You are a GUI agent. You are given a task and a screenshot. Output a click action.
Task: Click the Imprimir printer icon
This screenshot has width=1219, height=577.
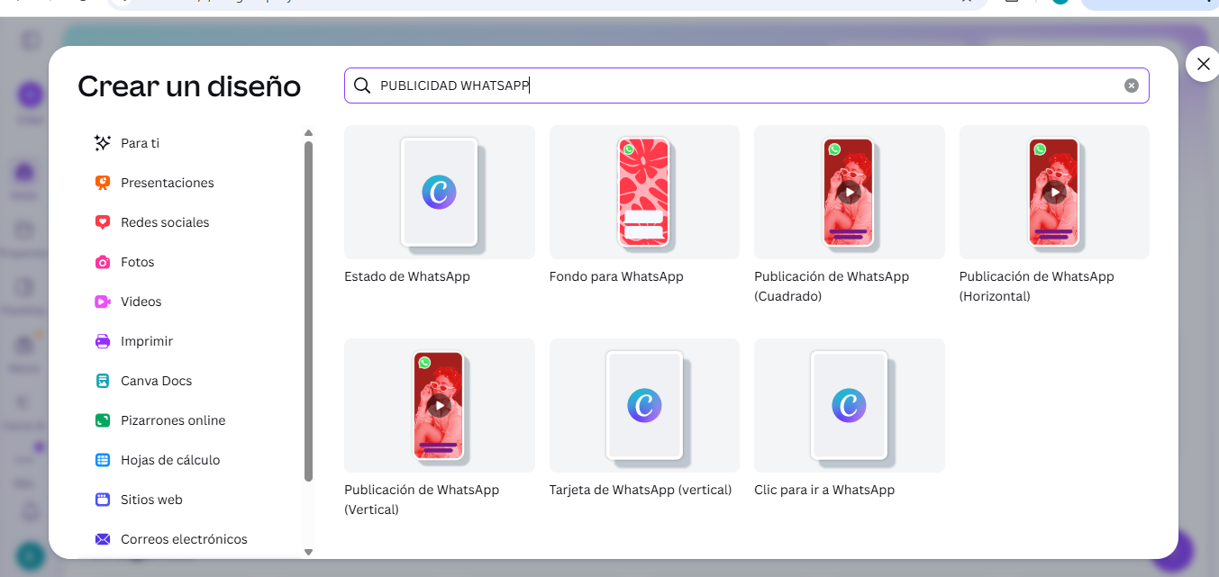click(103, 341)
